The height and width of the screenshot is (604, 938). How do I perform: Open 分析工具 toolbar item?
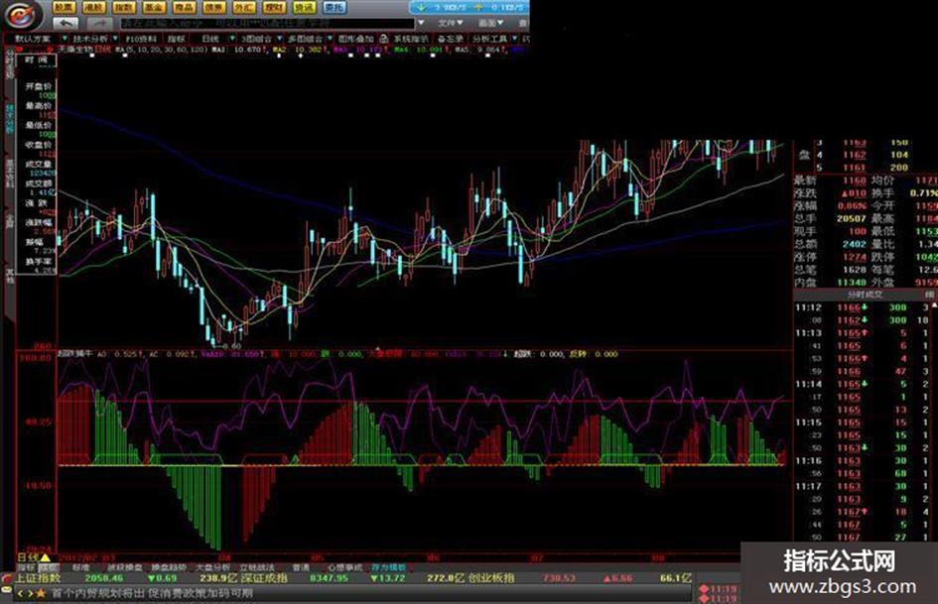pos(490,39)
